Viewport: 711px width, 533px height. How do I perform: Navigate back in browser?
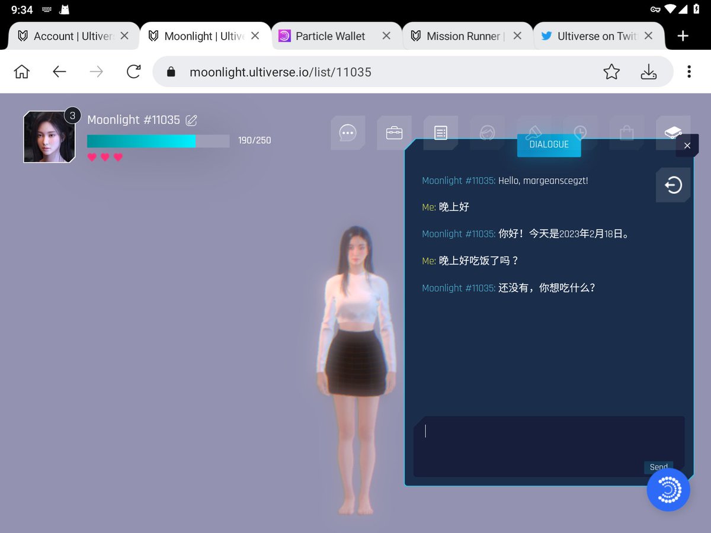tap(59, 72)
